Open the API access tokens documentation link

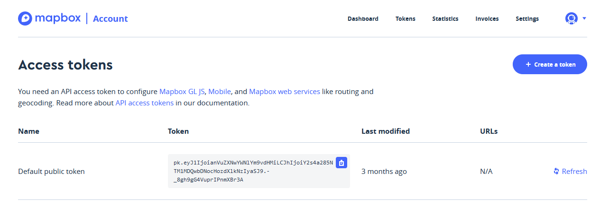[144, 103]
